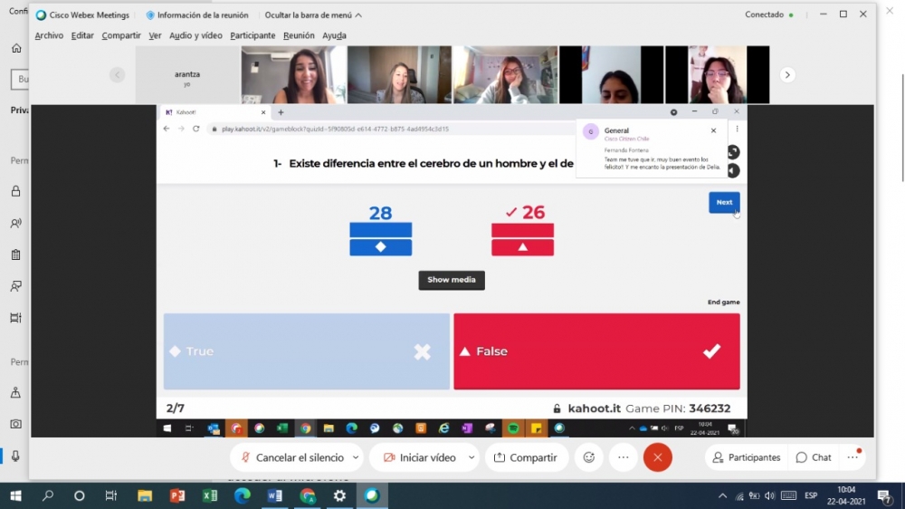The width and height of the screenshot is (905, 509).
Task: Select the video thumbnail right of the arantza tile
Action: (294, 75)
